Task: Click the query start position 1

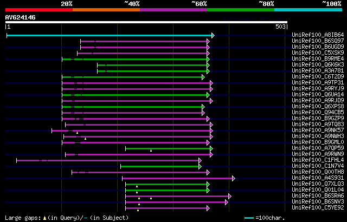Action: 9,27
